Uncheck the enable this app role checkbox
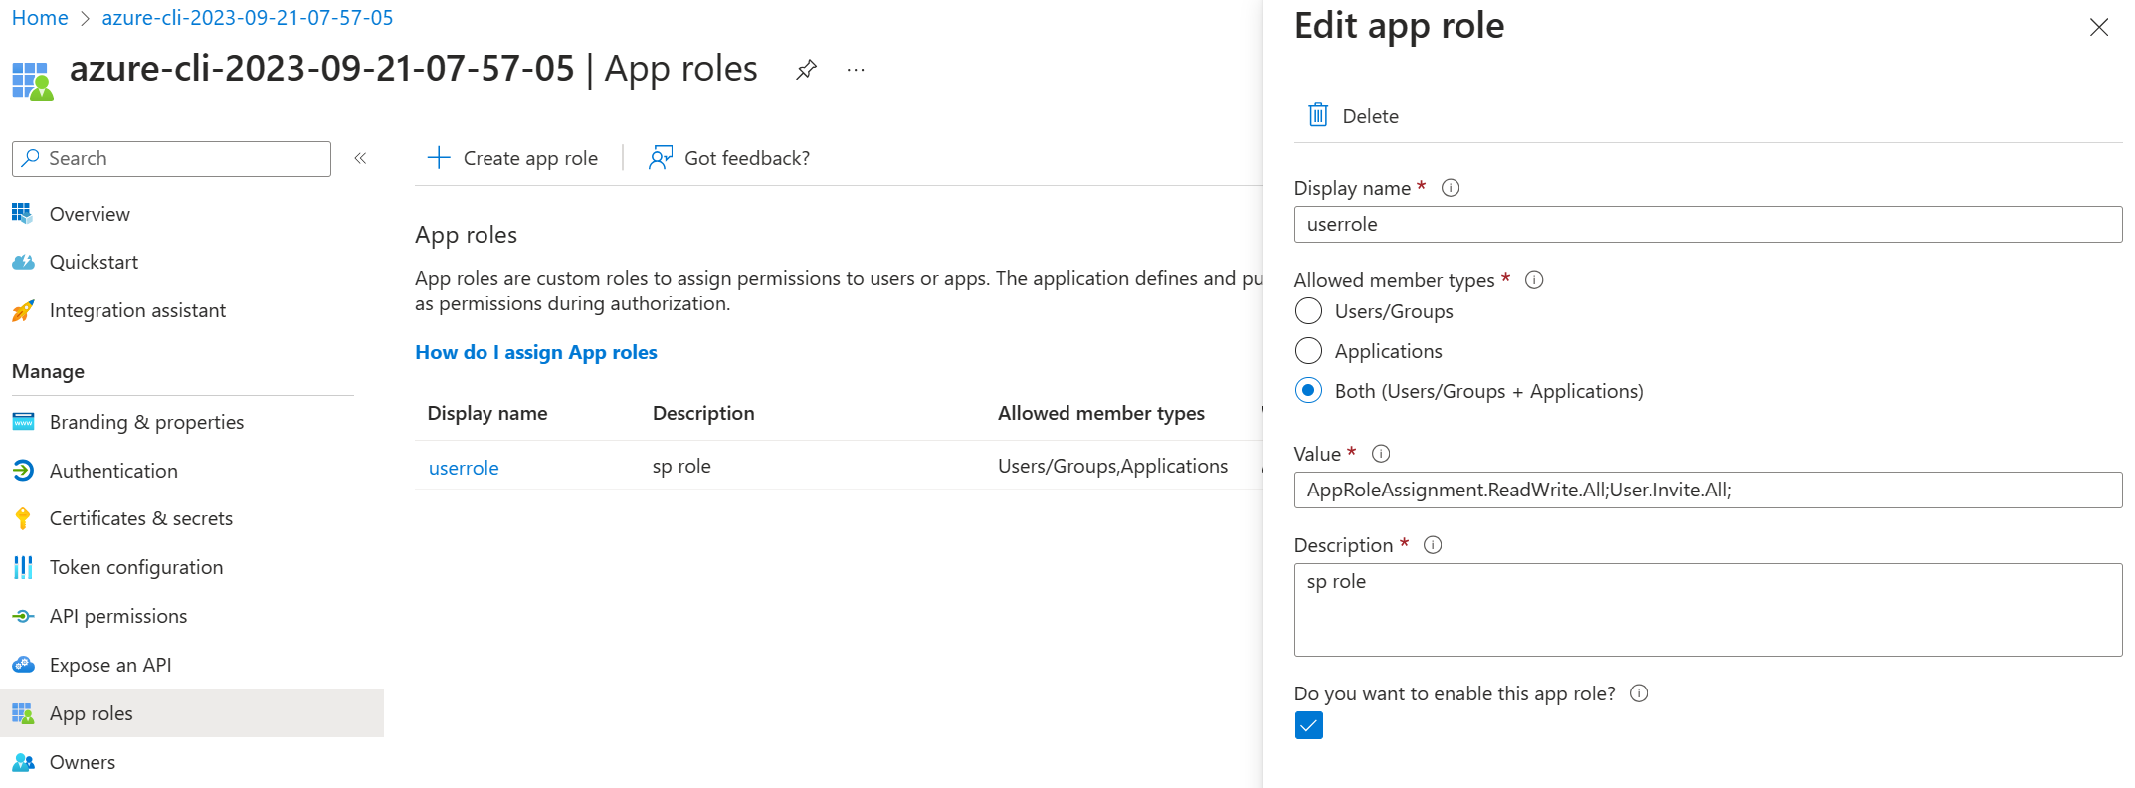2135x788 pixels. [x=1309, y=725]
